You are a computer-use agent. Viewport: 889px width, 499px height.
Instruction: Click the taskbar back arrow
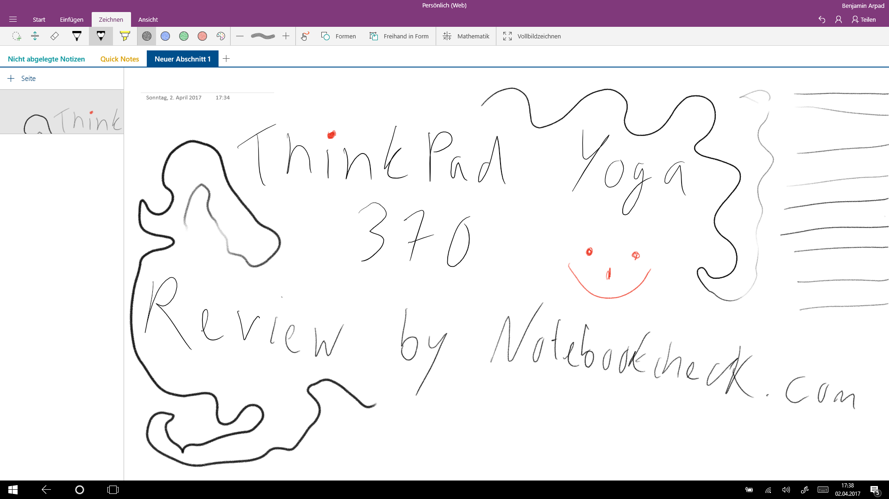pyautogui.click(x=46, y=490)
